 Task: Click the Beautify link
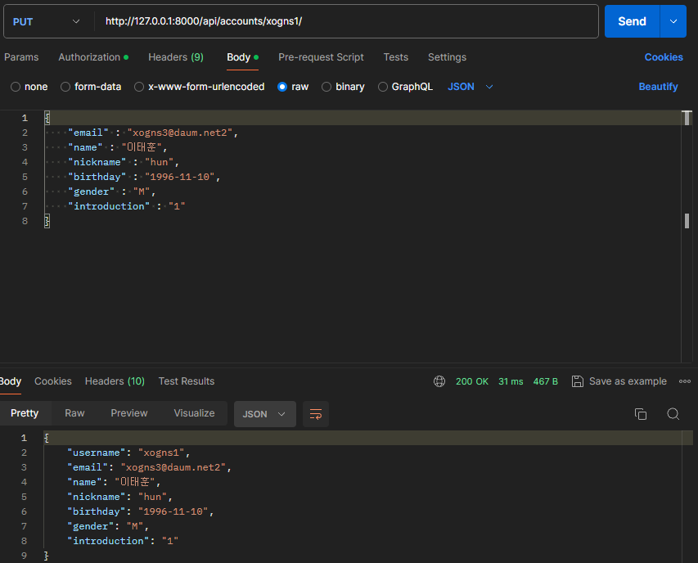tap(658, 87)
